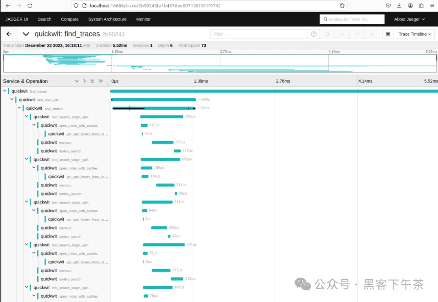Bookmark this page with star icon
The width and height of the screenshot is (438, 302).
coord(342,6)
